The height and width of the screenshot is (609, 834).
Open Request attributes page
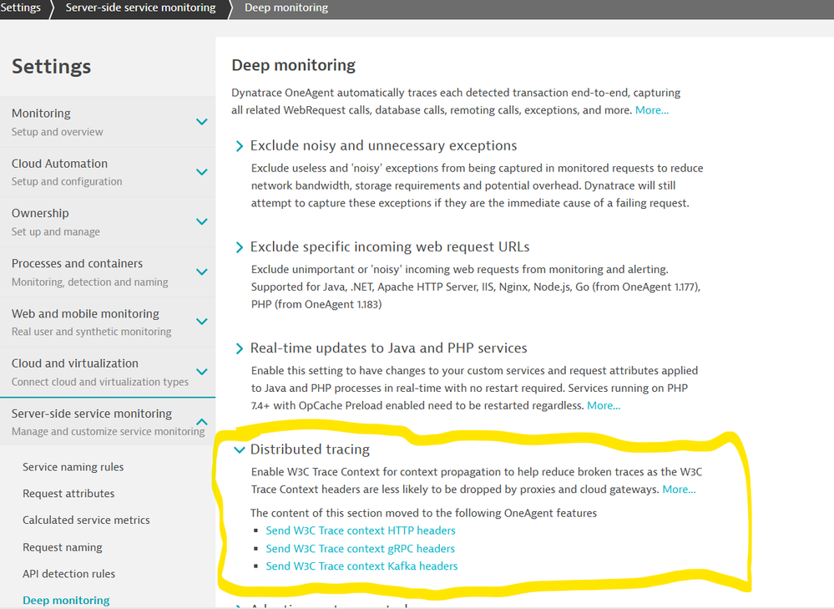click(x=68, y=494)
